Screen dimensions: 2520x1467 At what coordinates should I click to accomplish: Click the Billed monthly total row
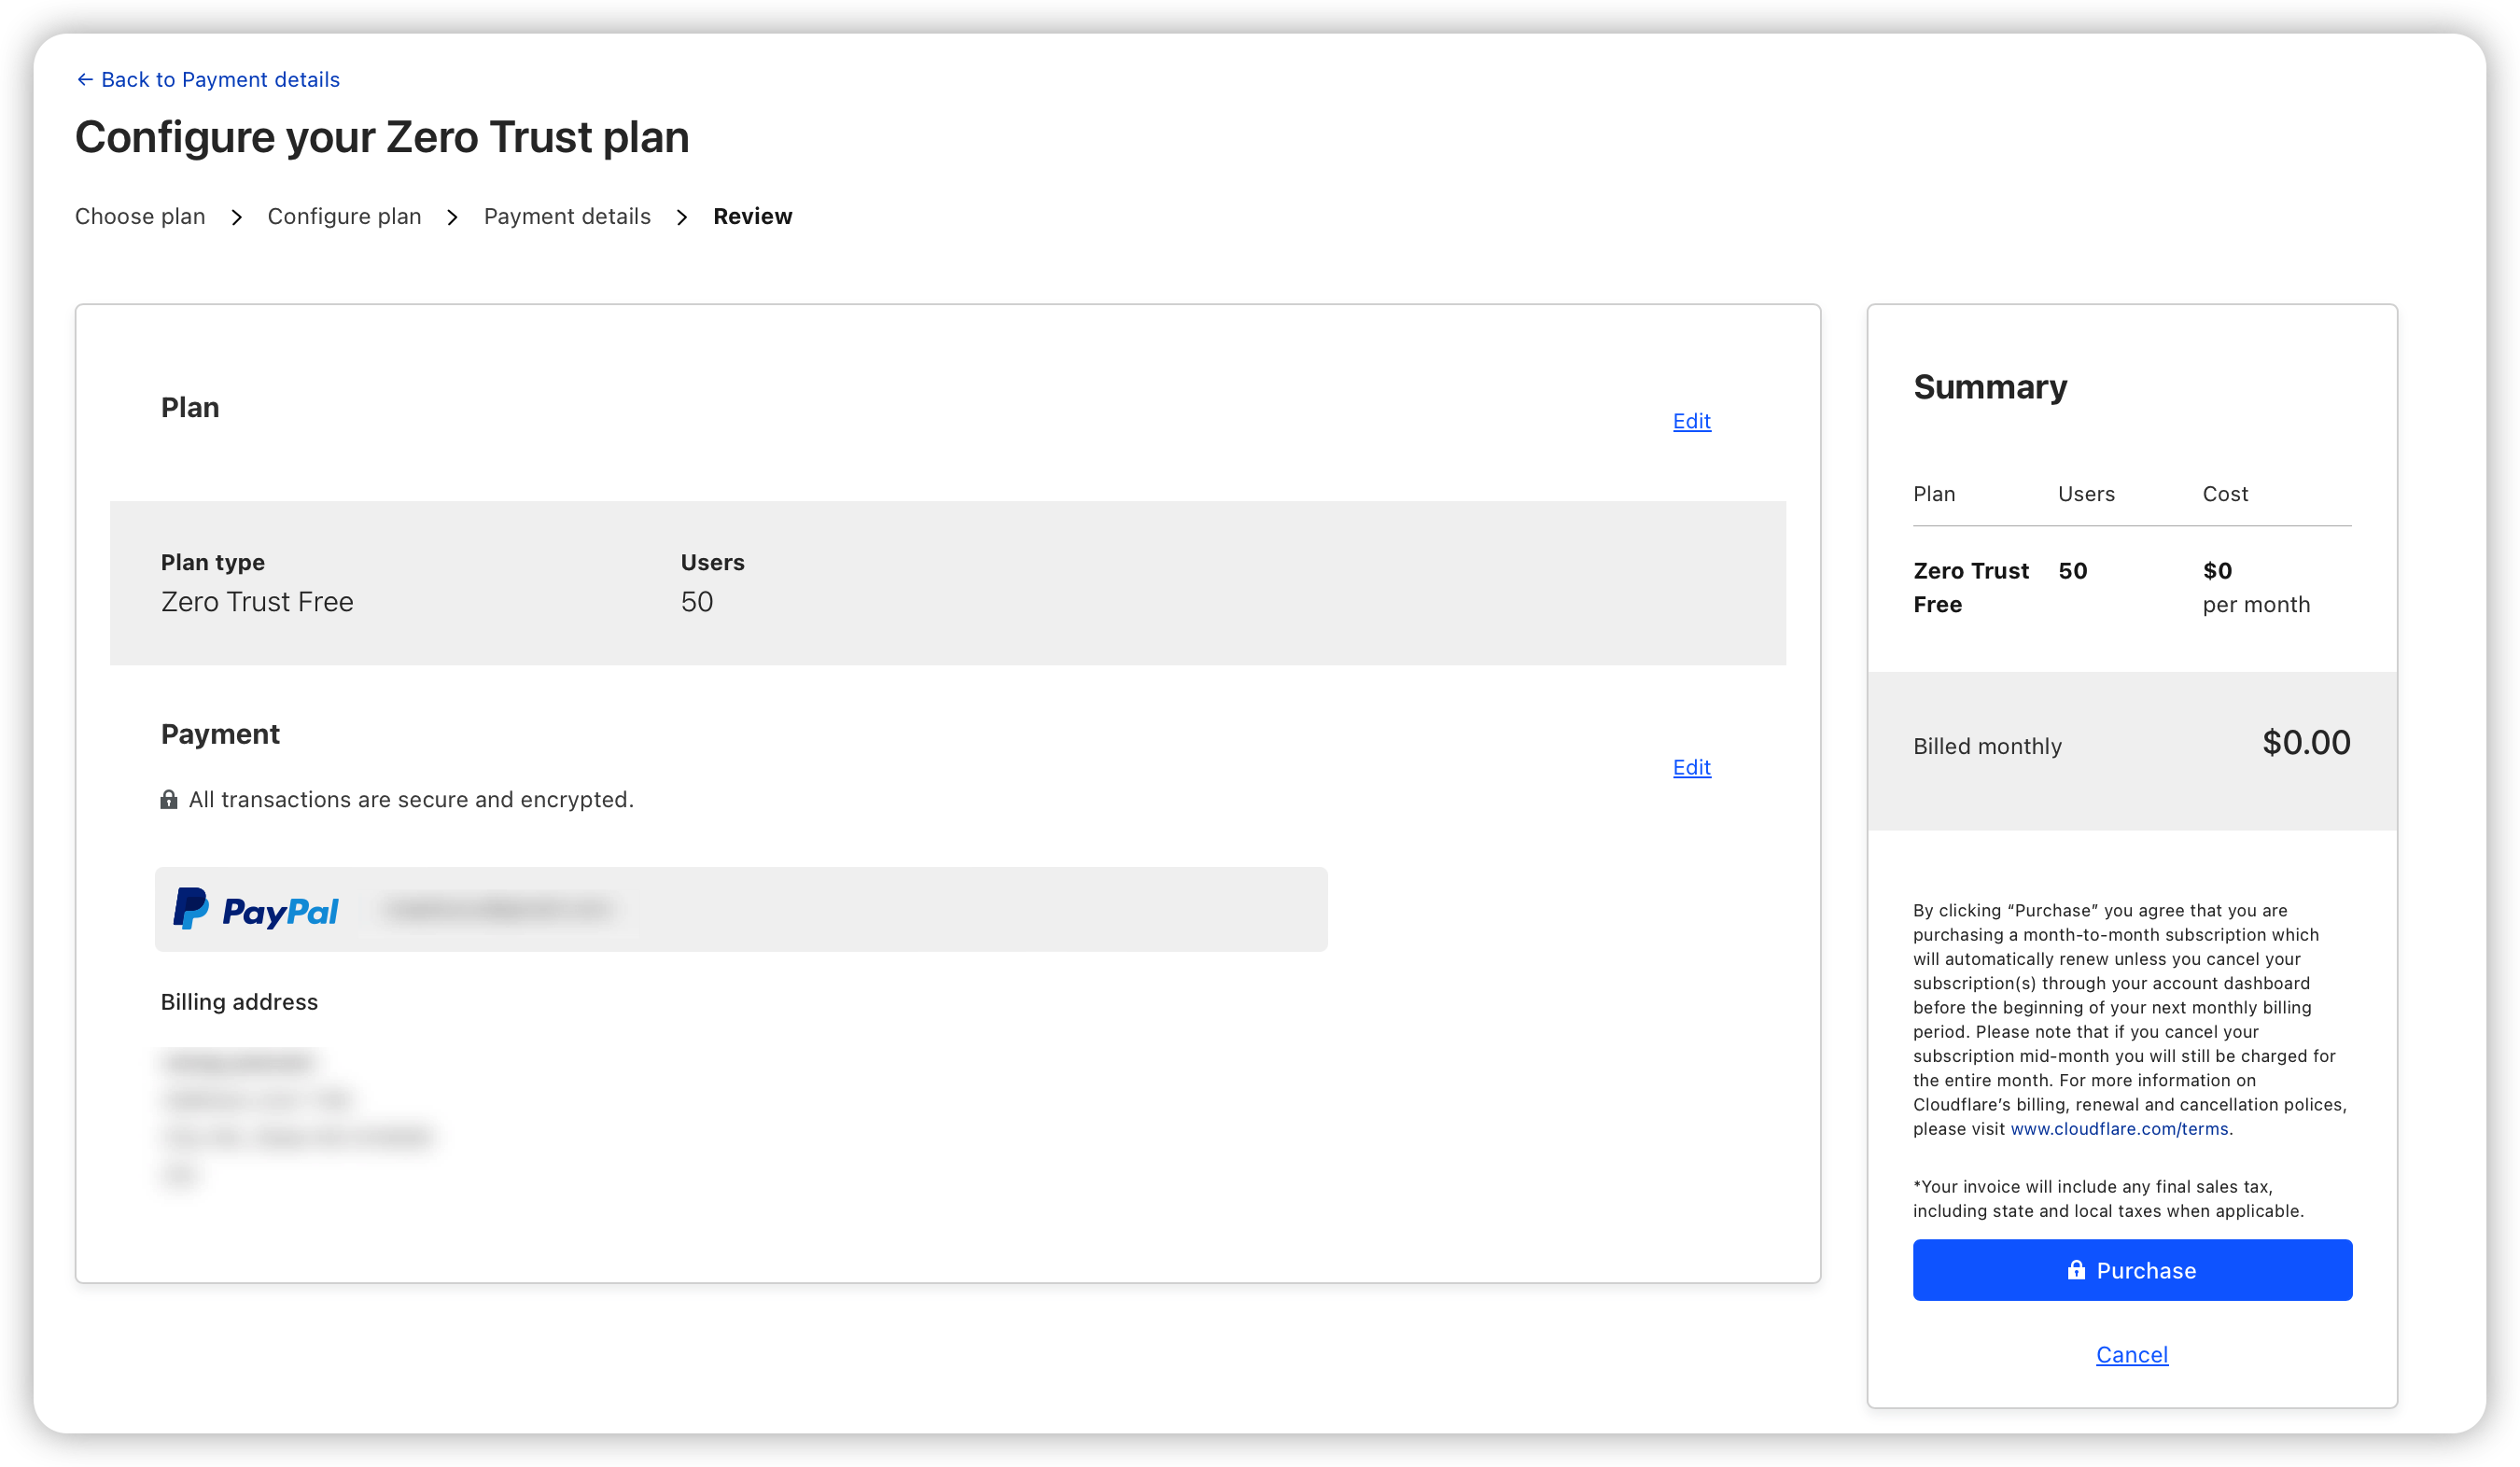(x=2131, y=746)
